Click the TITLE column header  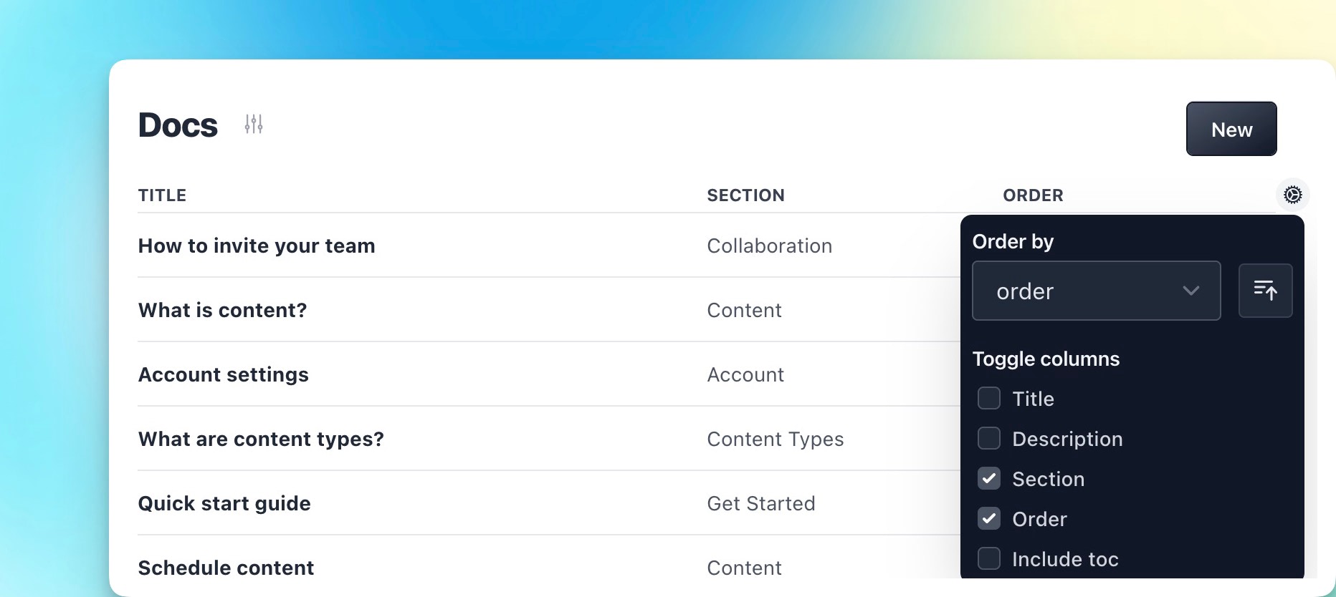pyautogui.click(x=162, y=195)
